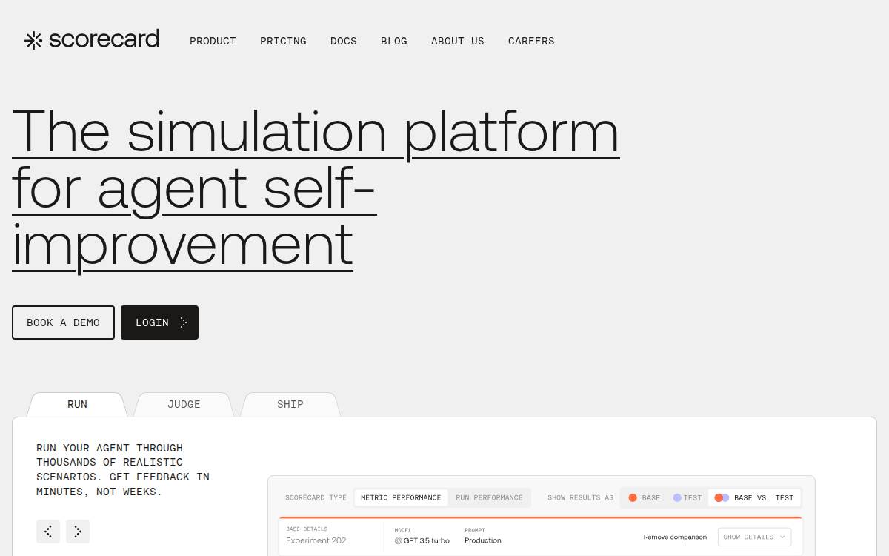Select Run Performance scorecard type
This screenshot has height=556, width=889.
coord(489,497)
